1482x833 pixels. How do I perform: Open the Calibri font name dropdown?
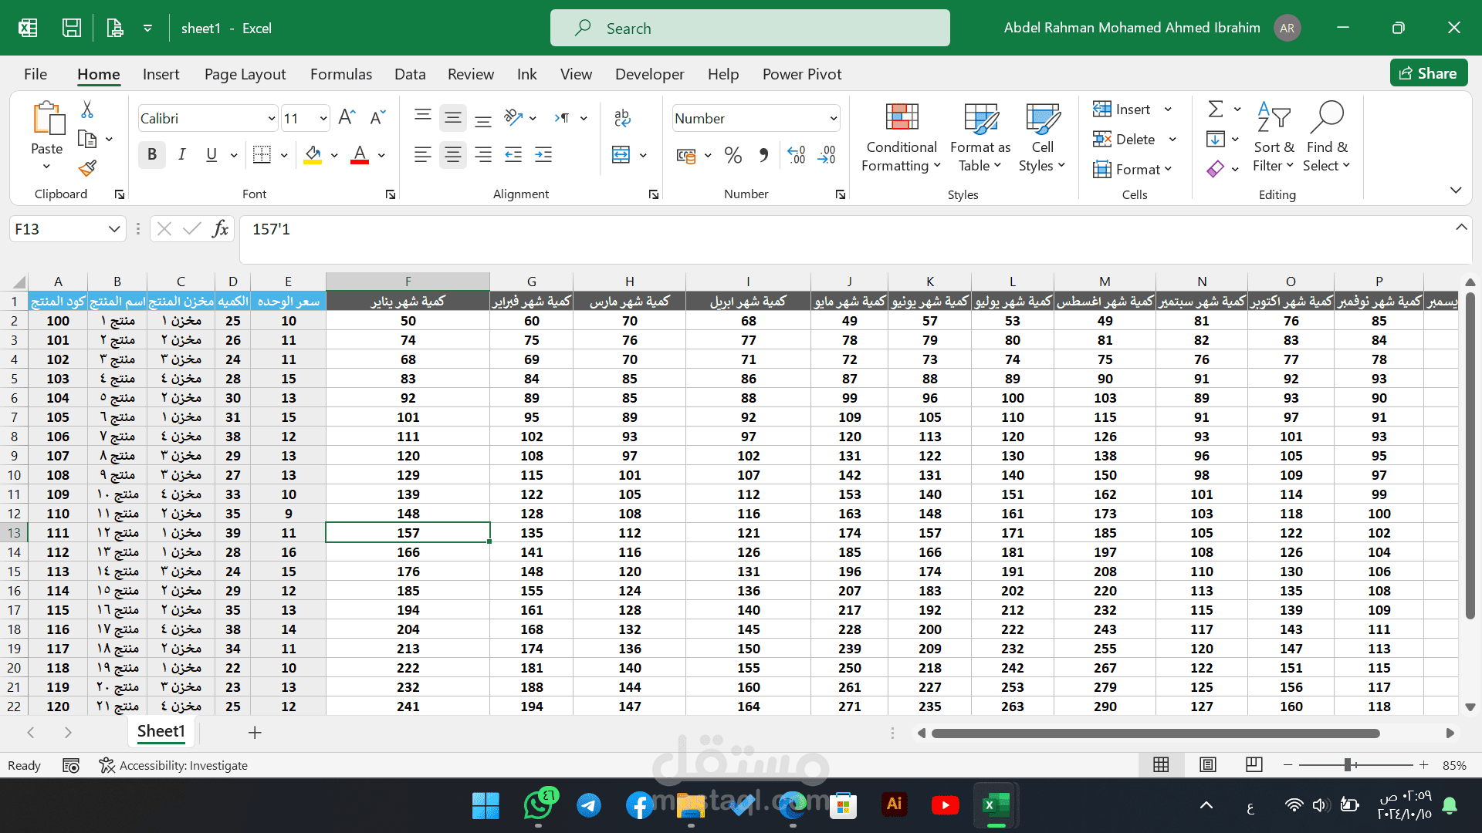click(x=272, y=119)
